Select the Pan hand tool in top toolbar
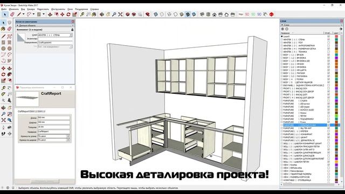This screenshot has width=345, height=194. (108, 15)
